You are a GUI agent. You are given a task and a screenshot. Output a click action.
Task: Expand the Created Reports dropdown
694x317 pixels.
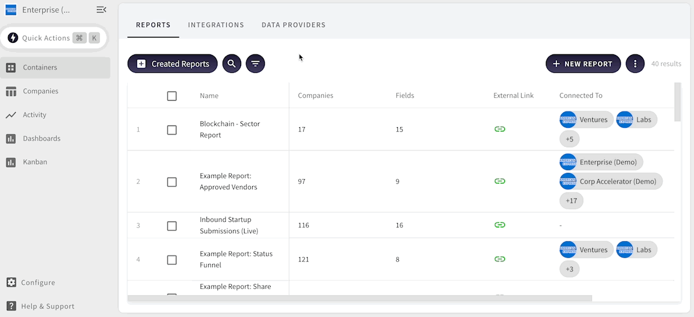coord(172,64)
